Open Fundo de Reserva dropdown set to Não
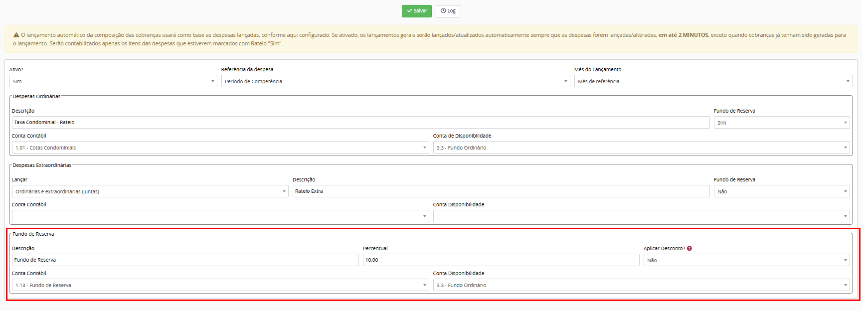The image size is (862, 311). click(781, 191)
